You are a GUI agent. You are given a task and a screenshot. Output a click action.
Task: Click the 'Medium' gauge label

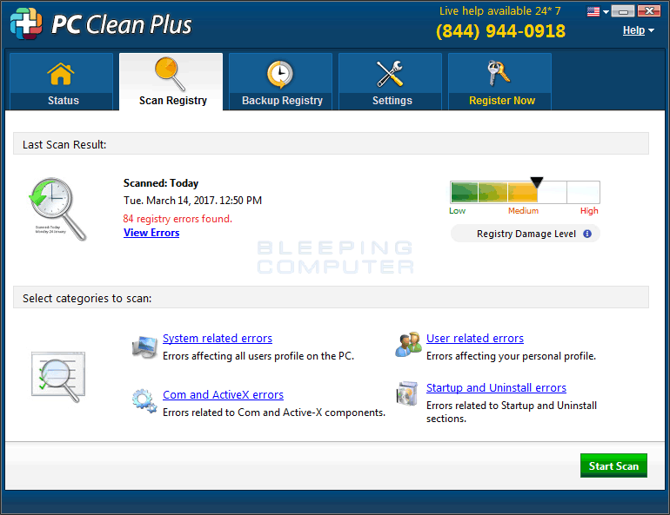[x=524, y=211]
